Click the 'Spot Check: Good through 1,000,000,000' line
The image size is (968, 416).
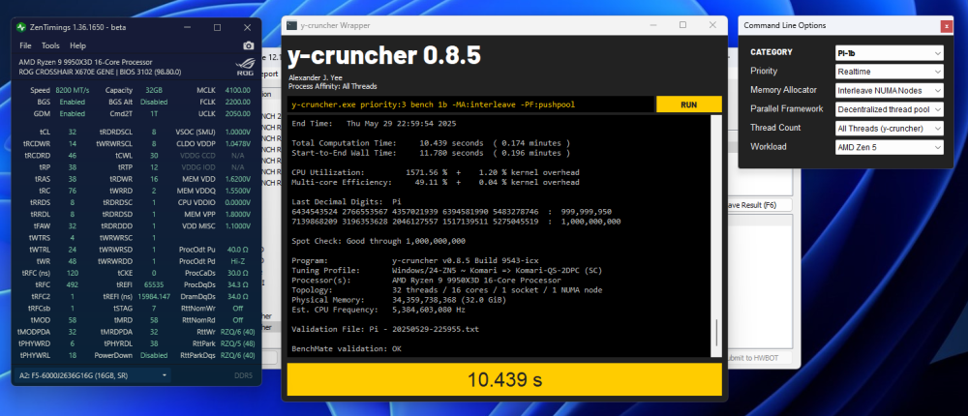click(378, 241)
